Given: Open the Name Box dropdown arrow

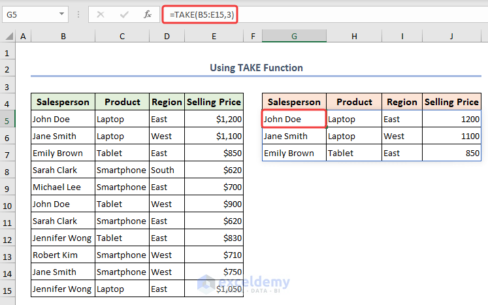Looking at the screenshot, I should [61, 14].
